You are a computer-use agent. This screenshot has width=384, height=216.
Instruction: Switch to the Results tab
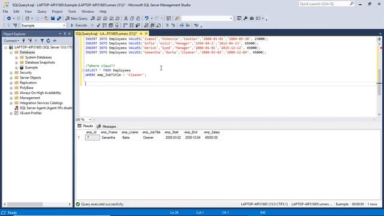click(85, 126)
